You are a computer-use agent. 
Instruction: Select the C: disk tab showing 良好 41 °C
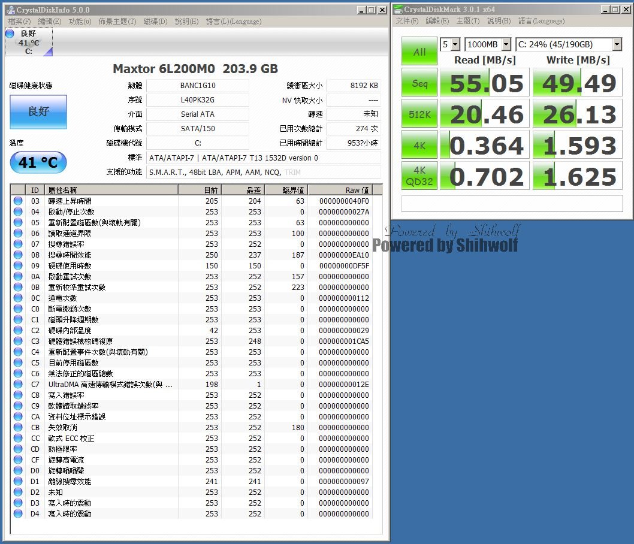coord(29,42)
